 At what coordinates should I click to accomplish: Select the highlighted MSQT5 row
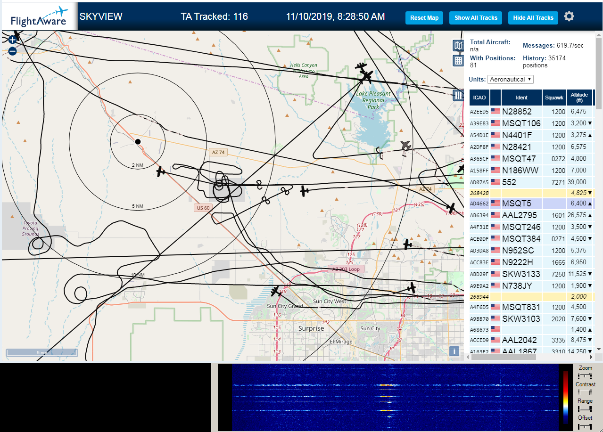click(x=532, y=204)
